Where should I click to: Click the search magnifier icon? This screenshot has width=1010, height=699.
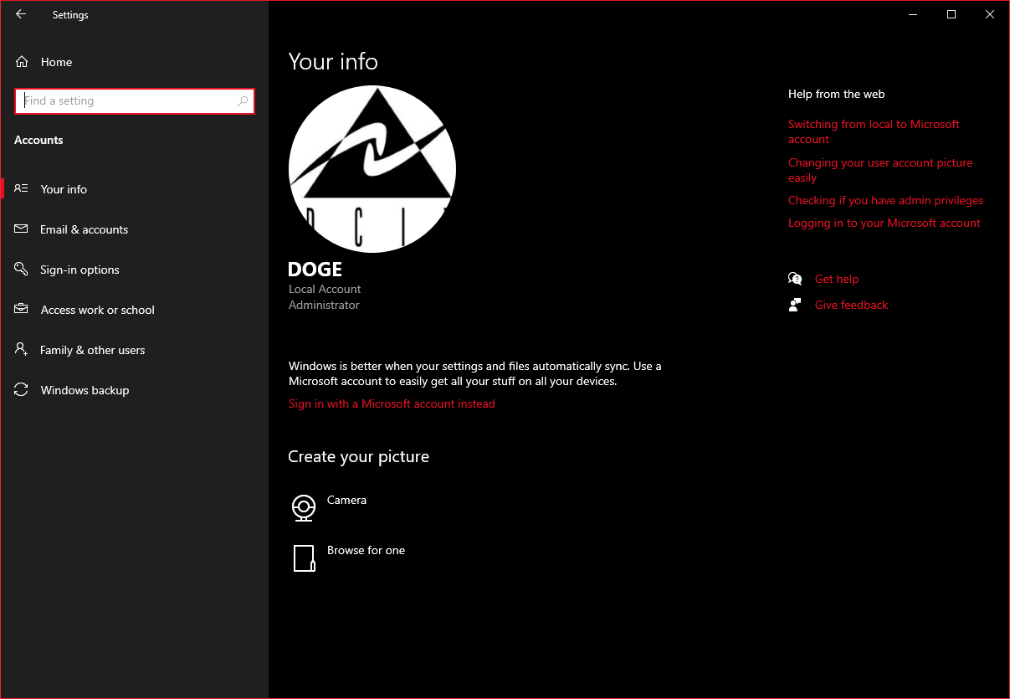[x=243, y=101]
